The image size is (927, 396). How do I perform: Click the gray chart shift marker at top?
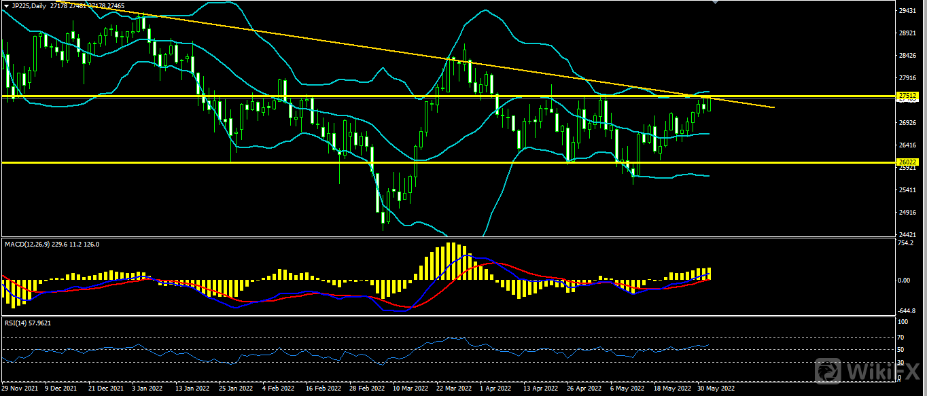714,3
